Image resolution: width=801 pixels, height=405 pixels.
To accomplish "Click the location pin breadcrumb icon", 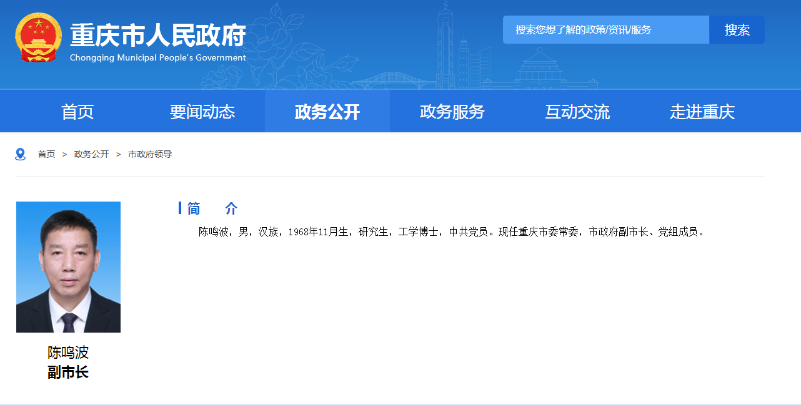I will pos(21,154).
